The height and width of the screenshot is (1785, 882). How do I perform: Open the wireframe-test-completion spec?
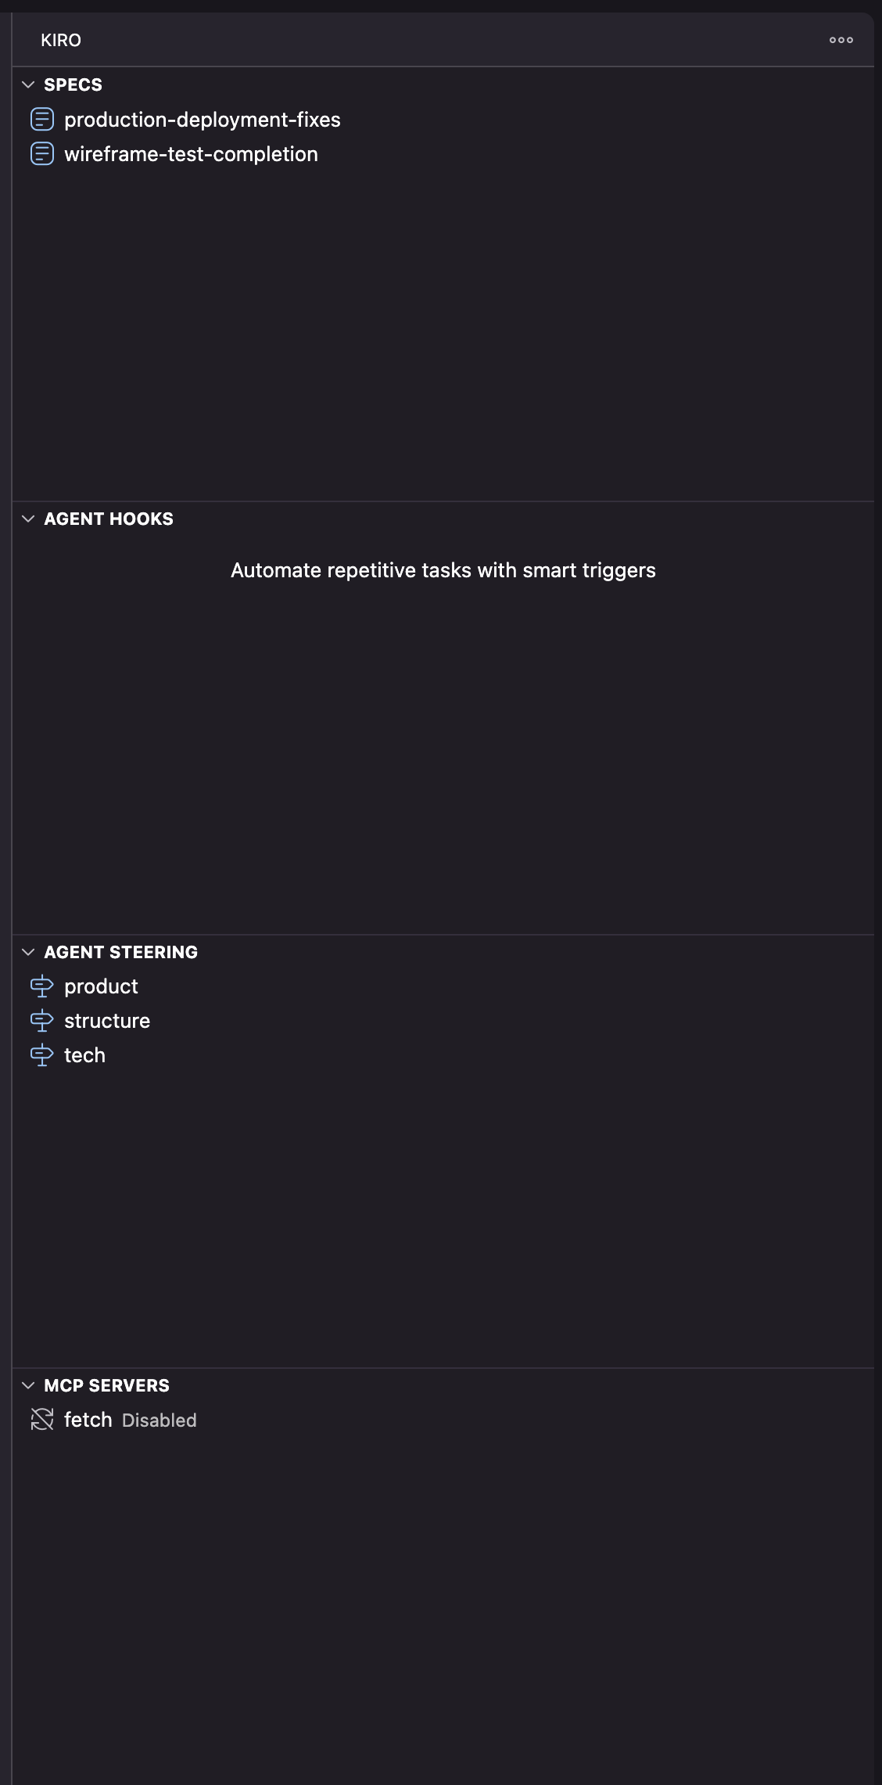[191, 154]
